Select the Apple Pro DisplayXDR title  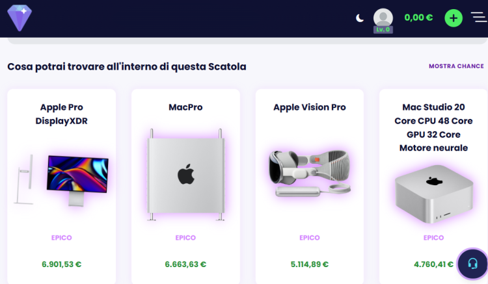coord(62,114)
